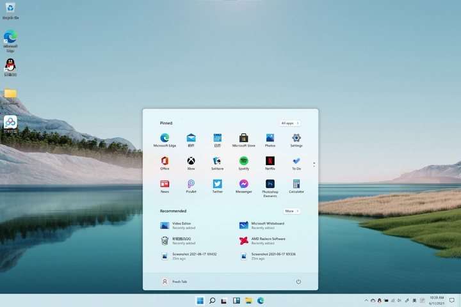Open recommended AMD Radeon Software item
Screen dimensions: 461x307
click(x=263, y=240)
